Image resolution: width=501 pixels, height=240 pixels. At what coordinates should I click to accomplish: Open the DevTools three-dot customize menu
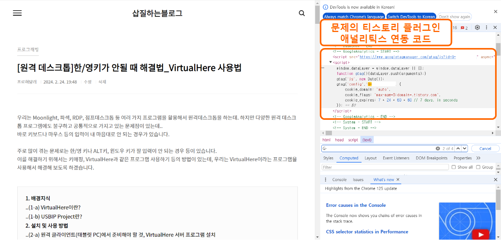486,27
